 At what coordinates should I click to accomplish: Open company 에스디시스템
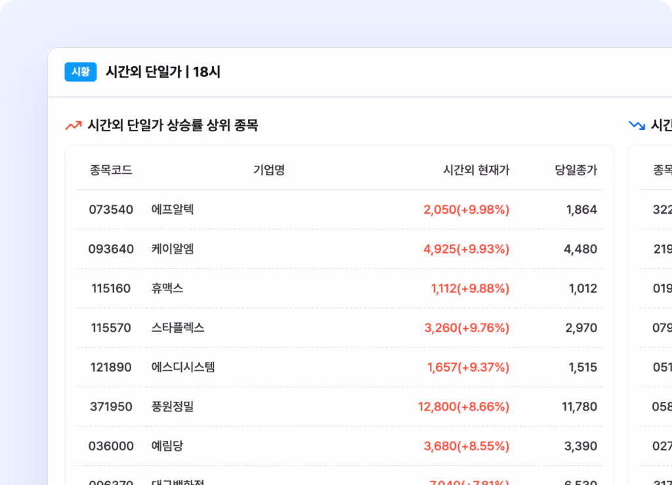(183, 367)
